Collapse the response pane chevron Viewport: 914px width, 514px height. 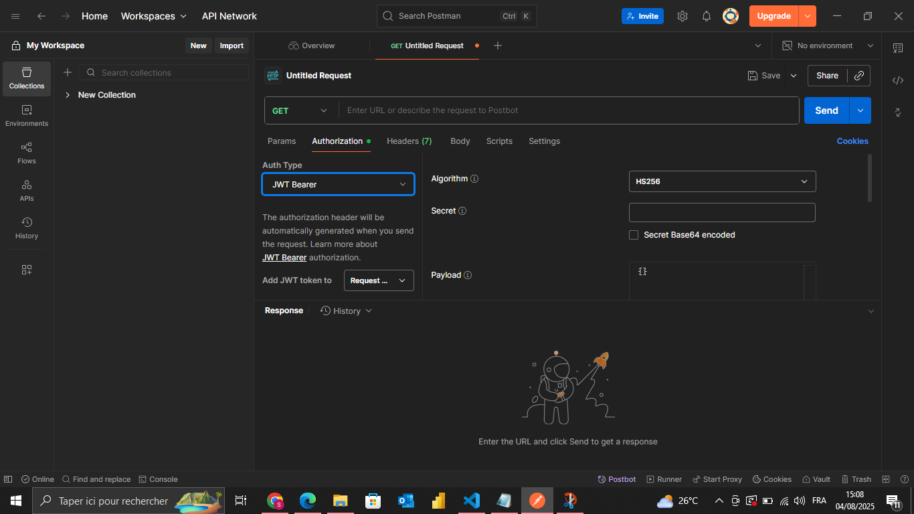coord(871,311)
